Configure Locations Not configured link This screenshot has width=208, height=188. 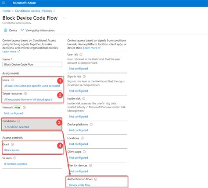point(79,144)
